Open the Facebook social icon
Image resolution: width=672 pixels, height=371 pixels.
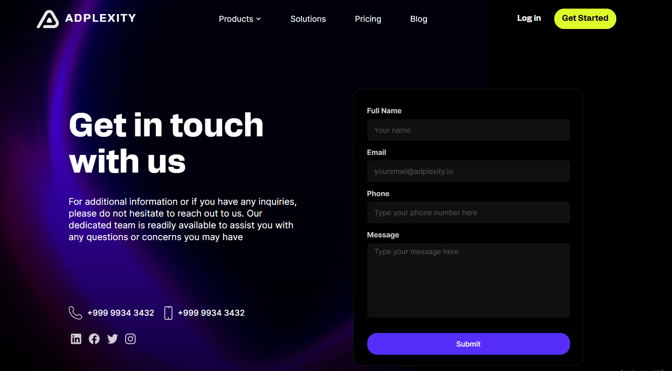(x=94, y=339)
